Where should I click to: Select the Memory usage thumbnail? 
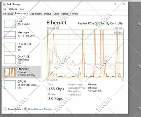10,35
